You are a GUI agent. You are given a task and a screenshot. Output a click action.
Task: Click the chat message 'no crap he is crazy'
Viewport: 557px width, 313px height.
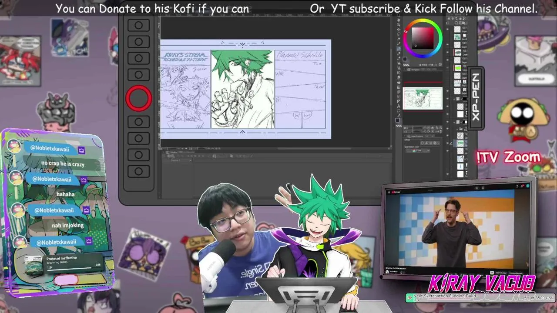pyautogui.click(x=63, y=164)
